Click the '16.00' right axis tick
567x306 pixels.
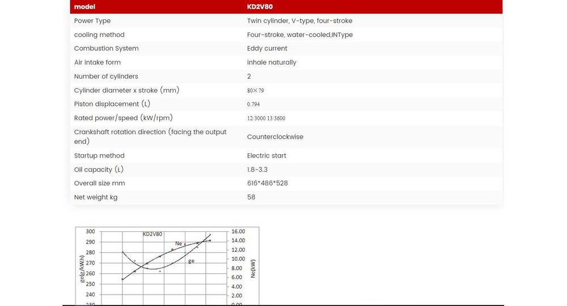(238, 232)
